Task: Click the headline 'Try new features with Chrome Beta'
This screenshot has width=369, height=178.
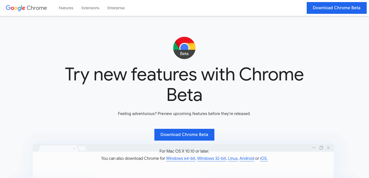Action: pos(184,85)
